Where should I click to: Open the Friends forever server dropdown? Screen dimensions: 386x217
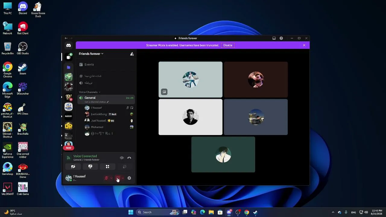tap(91, 54)
